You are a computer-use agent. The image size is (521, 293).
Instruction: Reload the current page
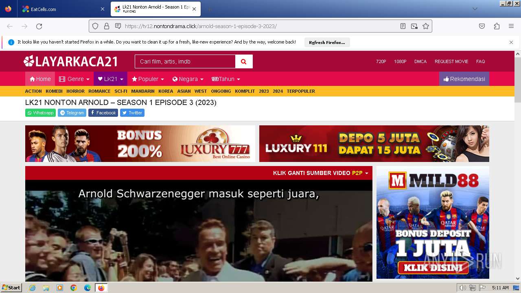coord(39,26)
